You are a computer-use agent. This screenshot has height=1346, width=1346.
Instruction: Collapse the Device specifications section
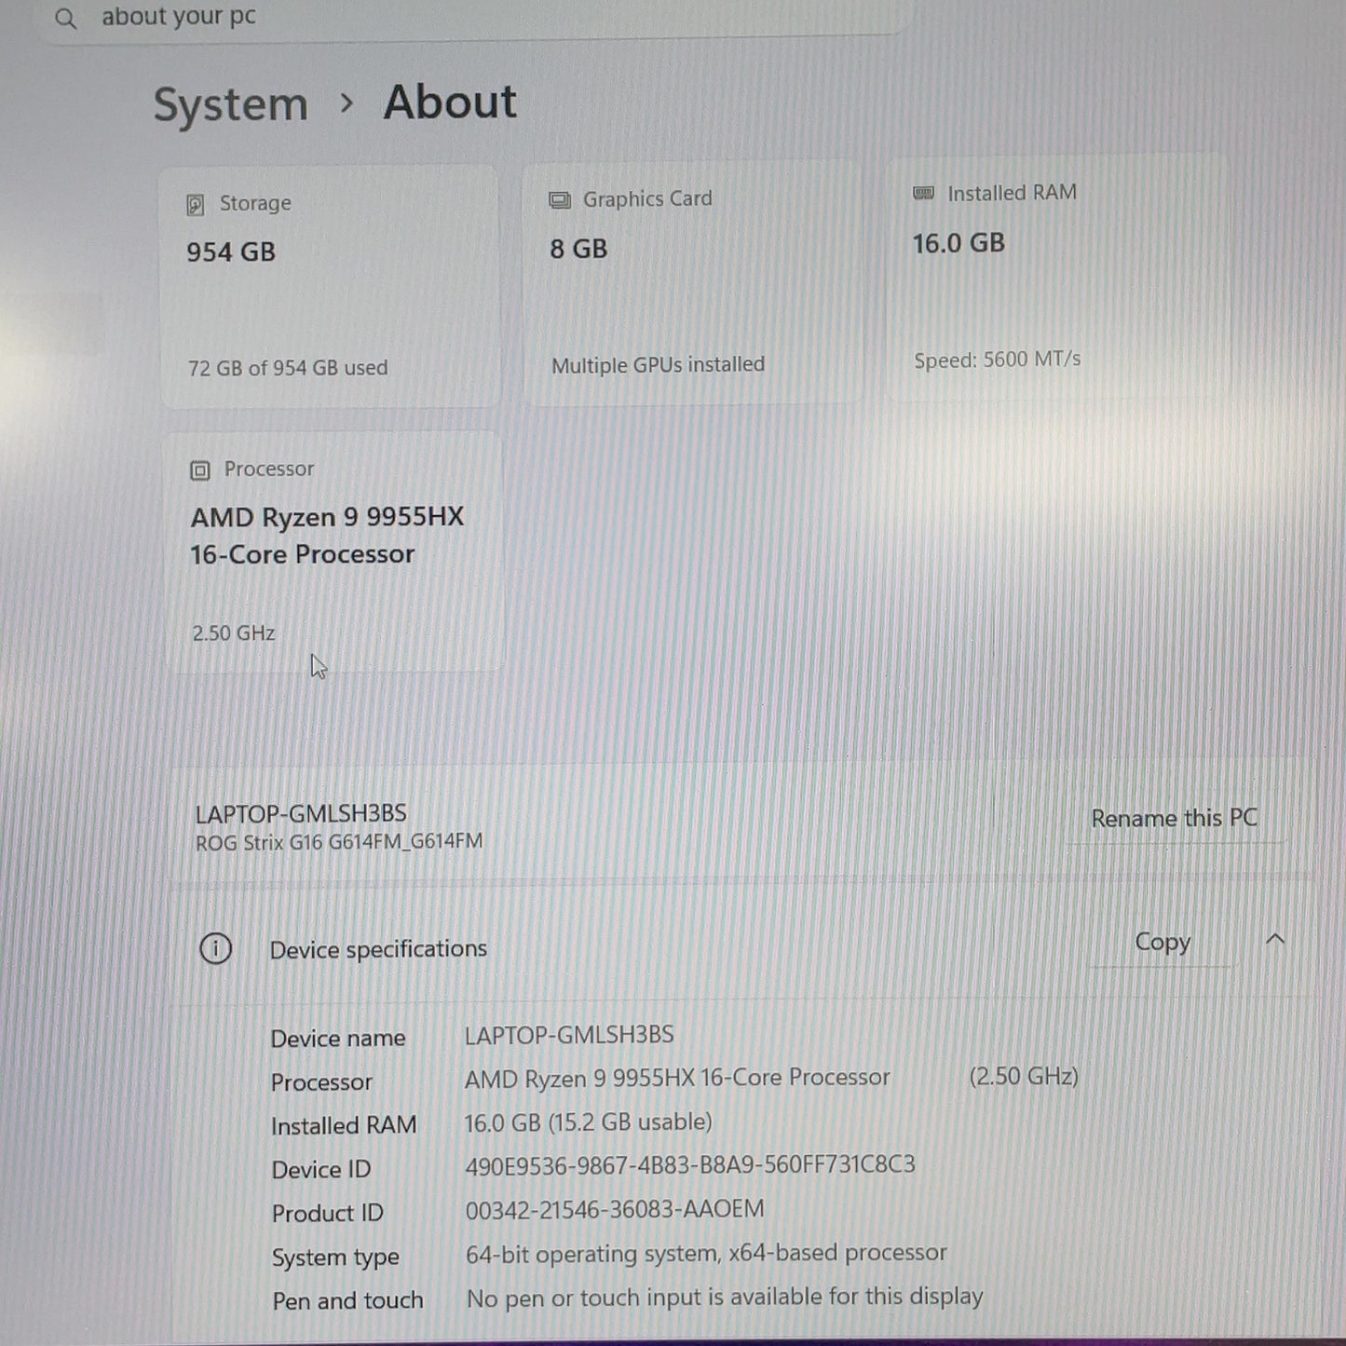point(1275,940)
